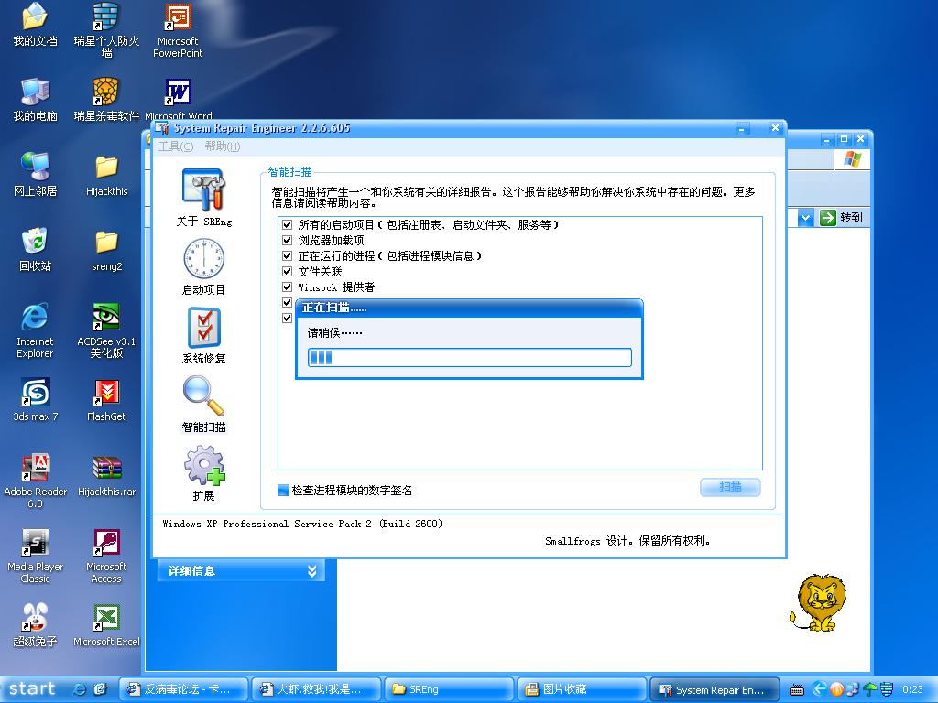Launch Media Player Classic shortcut
Viewport: 938px width, 703px height.
[x=36, y=556]
